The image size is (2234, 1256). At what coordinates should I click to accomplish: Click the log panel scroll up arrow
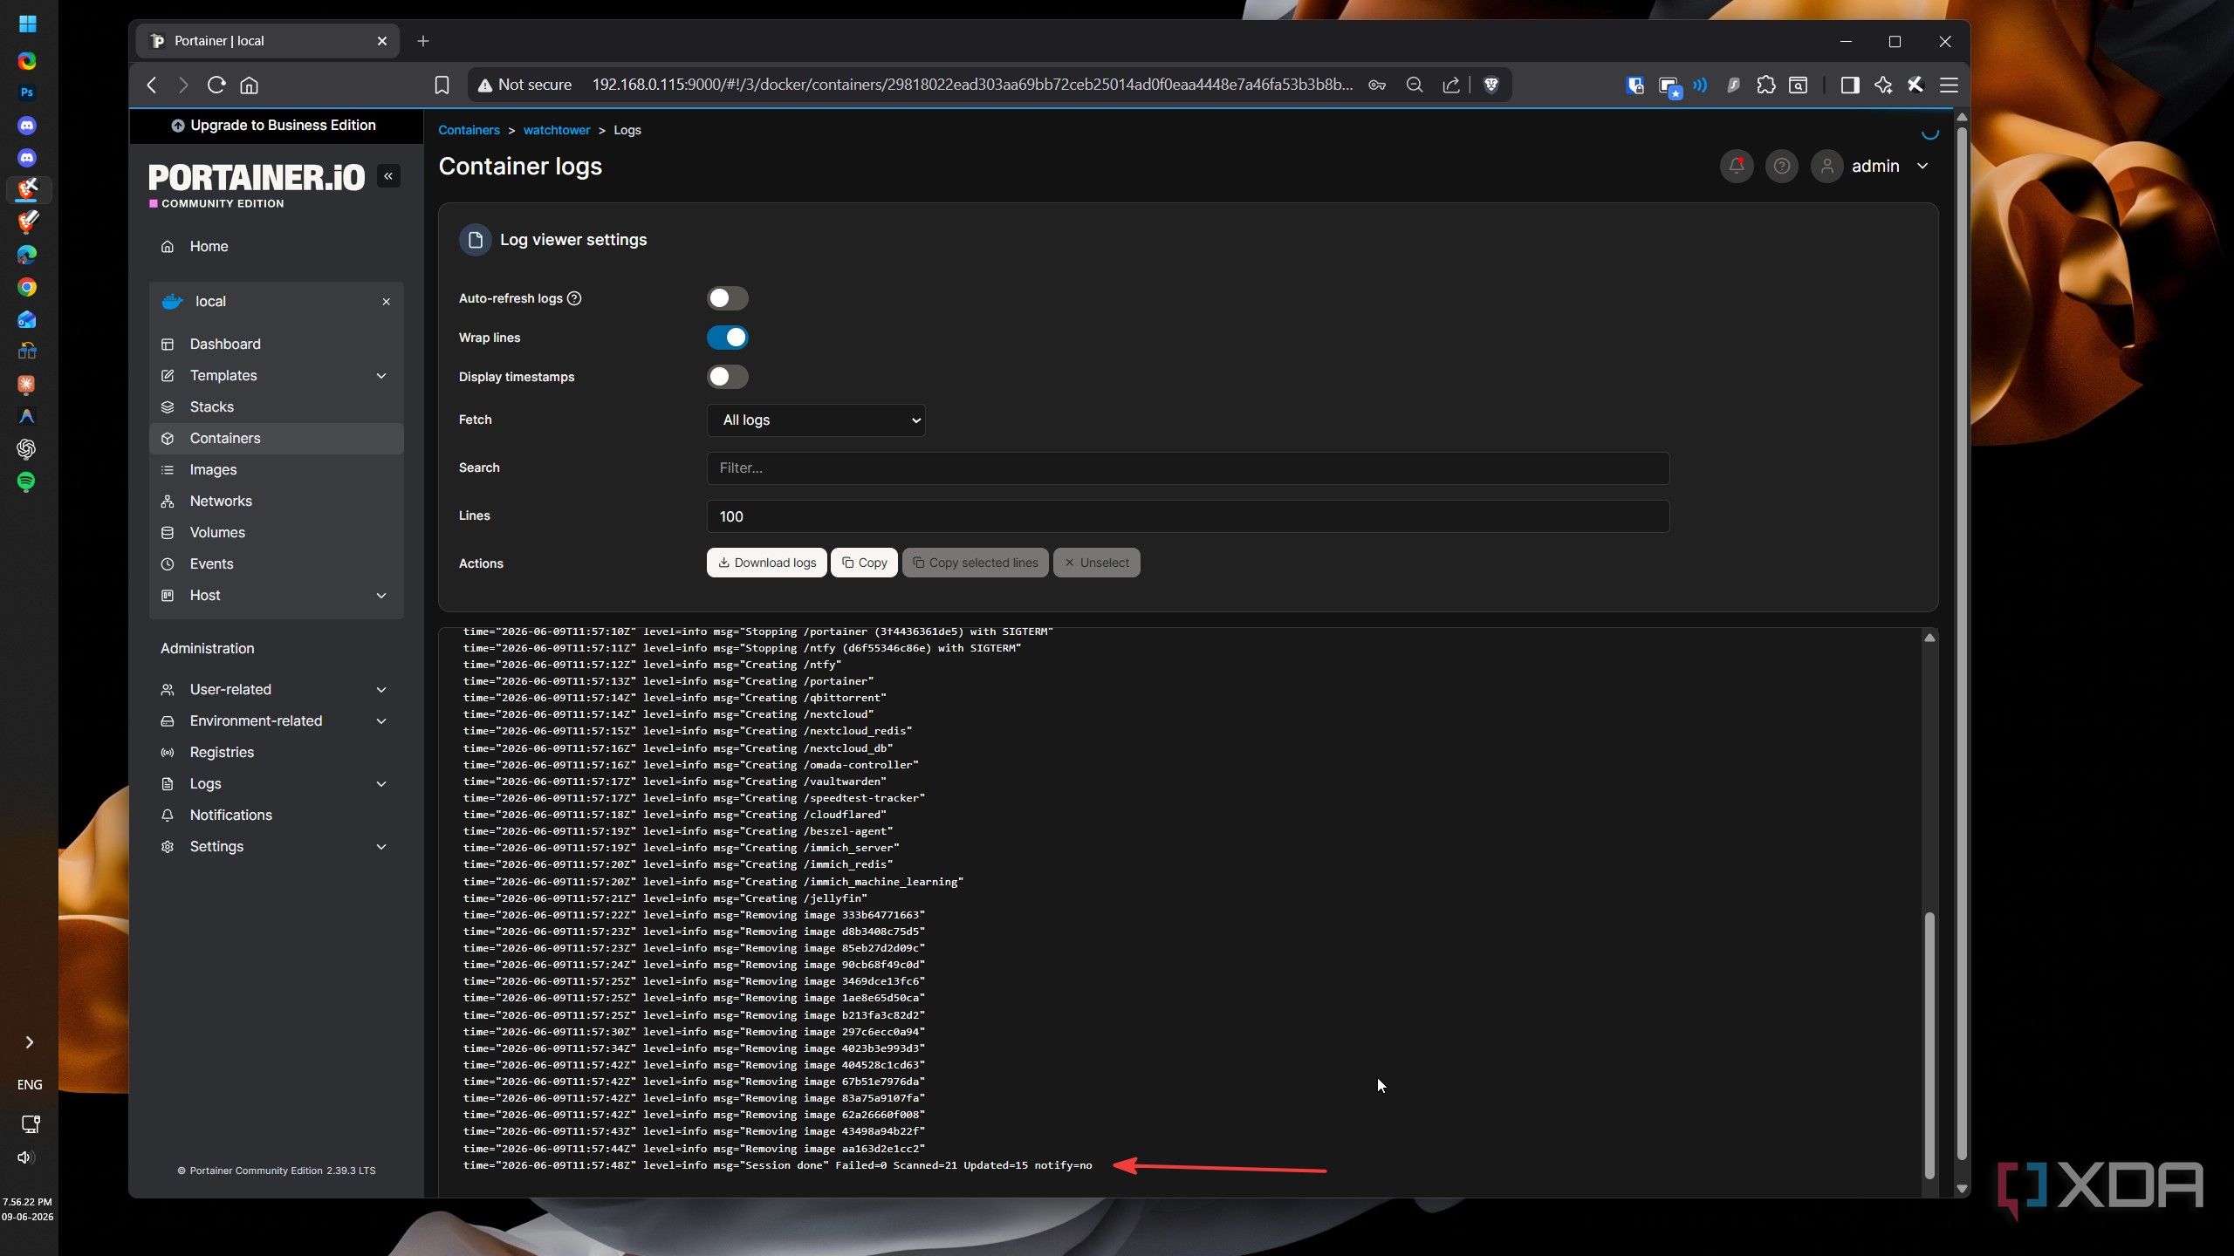click(1929, 638)
